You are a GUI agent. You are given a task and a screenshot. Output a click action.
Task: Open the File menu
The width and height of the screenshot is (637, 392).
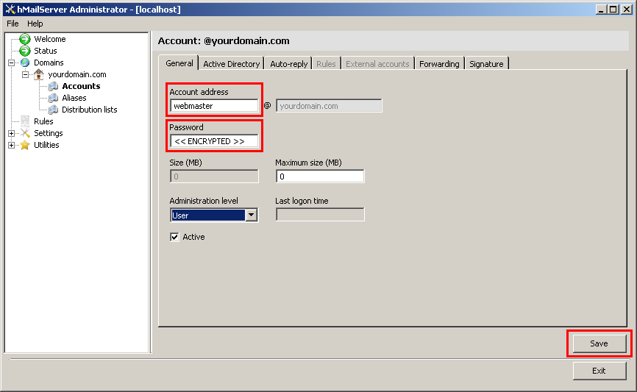tap(13, 24)
